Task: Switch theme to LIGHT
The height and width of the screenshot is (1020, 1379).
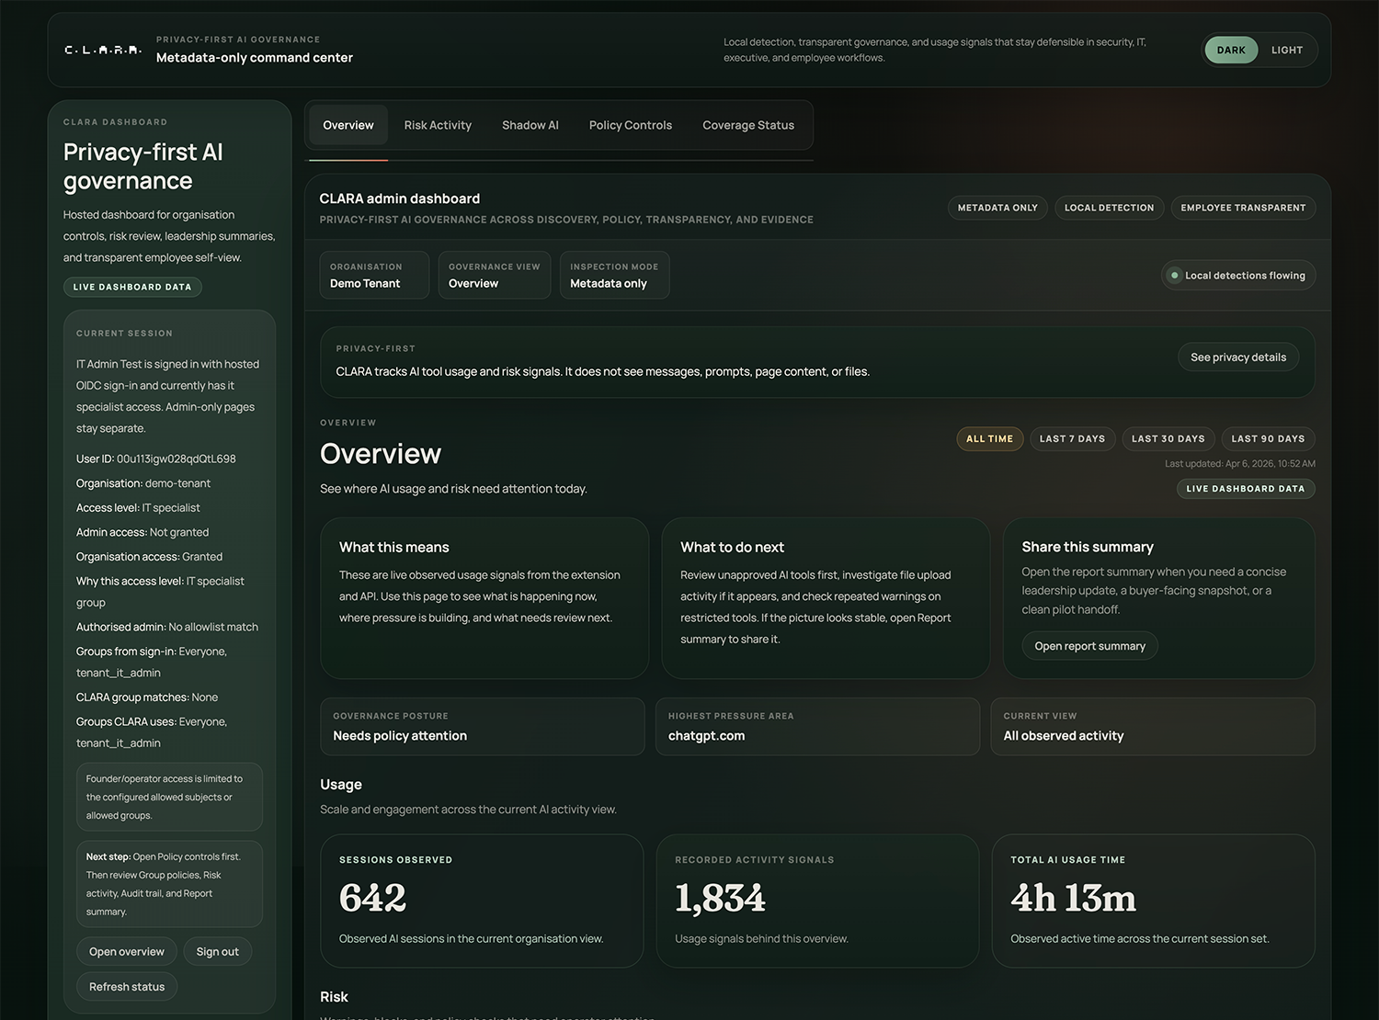Action: (1287, 50)
